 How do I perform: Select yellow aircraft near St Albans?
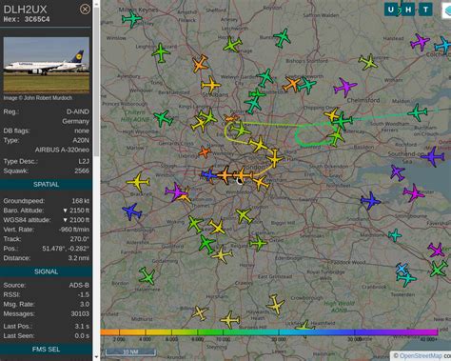[210, 85]
